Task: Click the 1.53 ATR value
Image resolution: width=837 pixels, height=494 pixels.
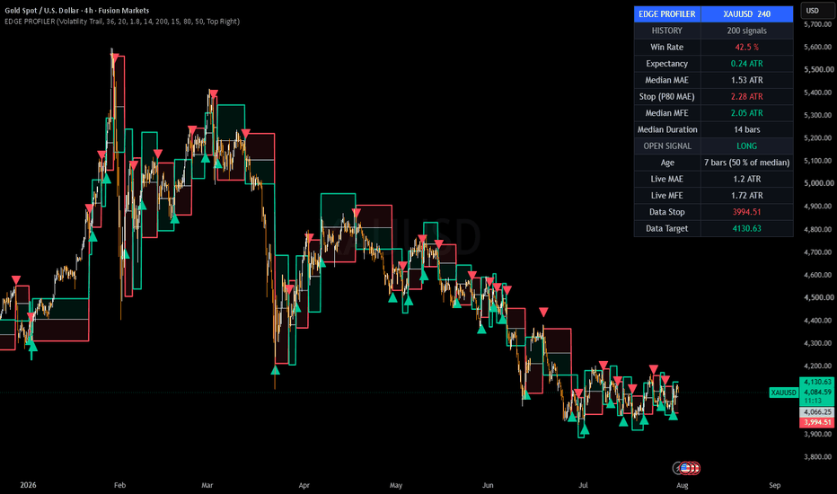Action: point(747,80)
